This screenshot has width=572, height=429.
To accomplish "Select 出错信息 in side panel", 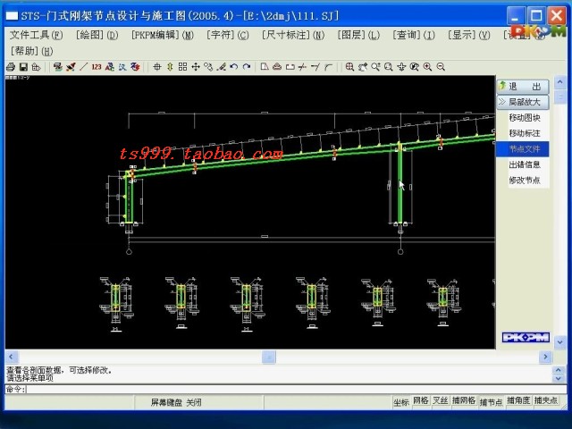I will pyautogui.click(x=525, y=164).
